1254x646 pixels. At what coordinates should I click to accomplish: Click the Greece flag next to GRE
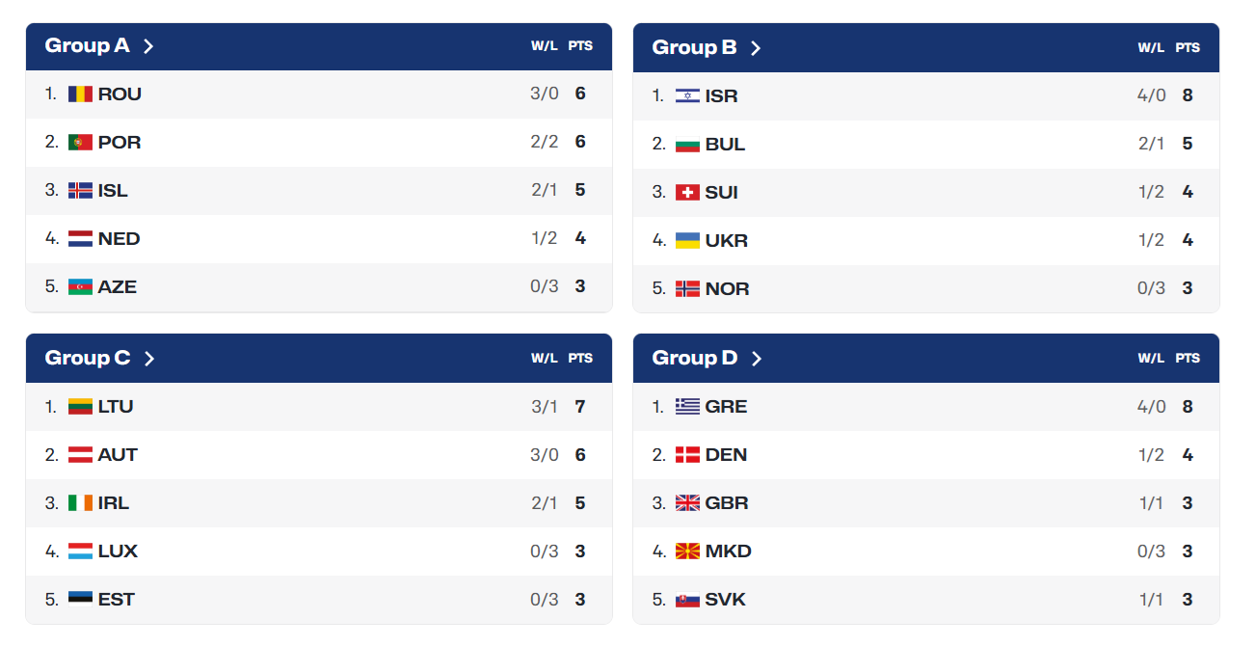click(x=687, y=407)
